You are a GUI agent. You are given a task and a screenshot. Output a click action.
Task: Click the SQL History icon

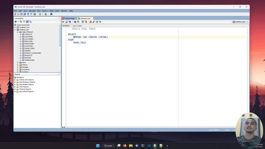[x=97, y=22]
